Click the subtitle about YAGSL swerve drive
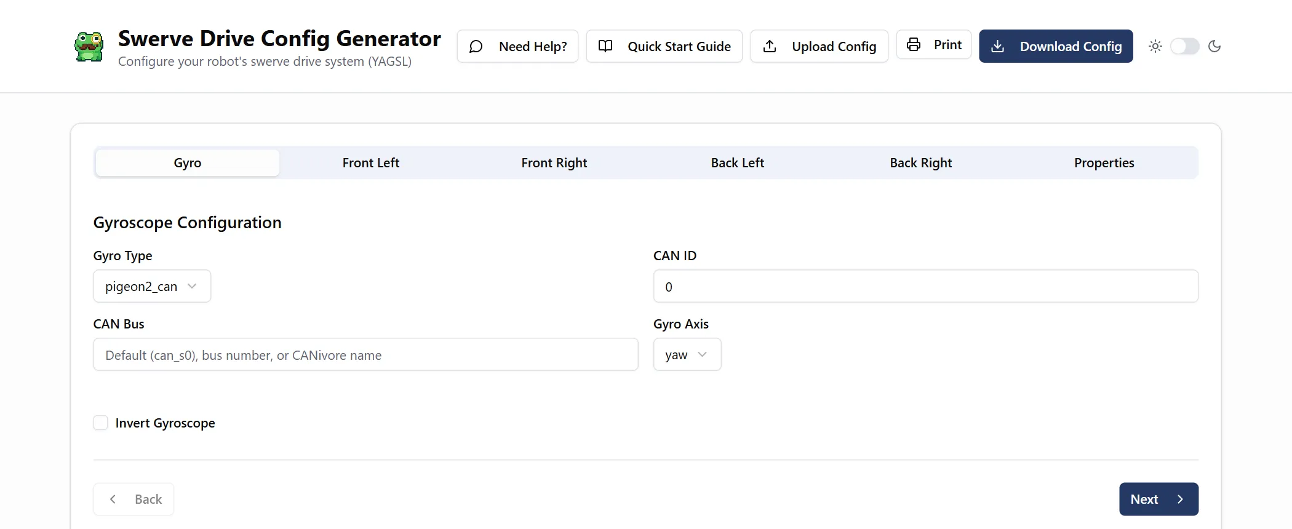Image resolution: width=1292 pixels, height=529 pixels. [x=265, y=62]
